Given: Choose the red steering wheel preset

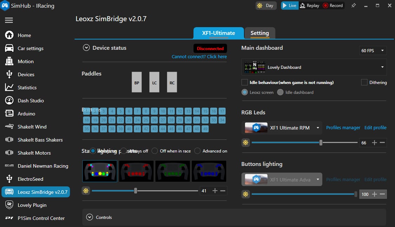Looking at the screenshot, I should pos(136,171).
